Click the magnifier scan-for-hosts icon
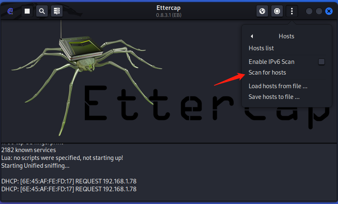338x204 pixels. pos(42,11)
